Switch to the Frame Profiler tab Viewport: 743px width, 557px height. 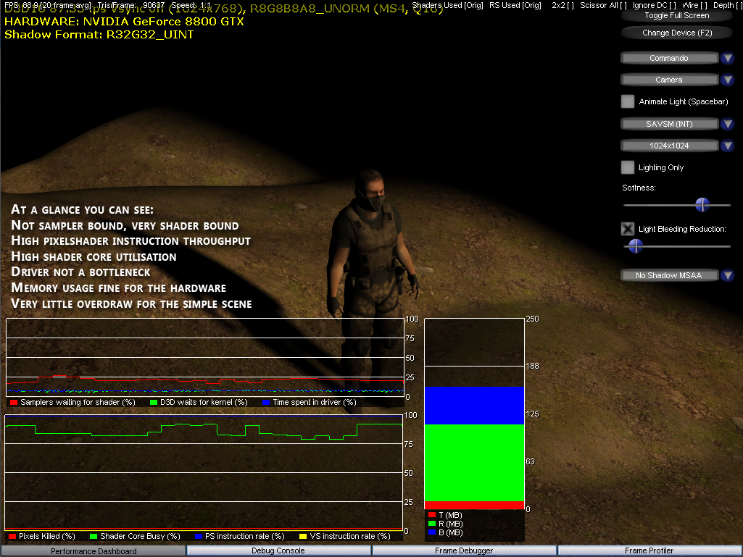[x=649, y=550]
